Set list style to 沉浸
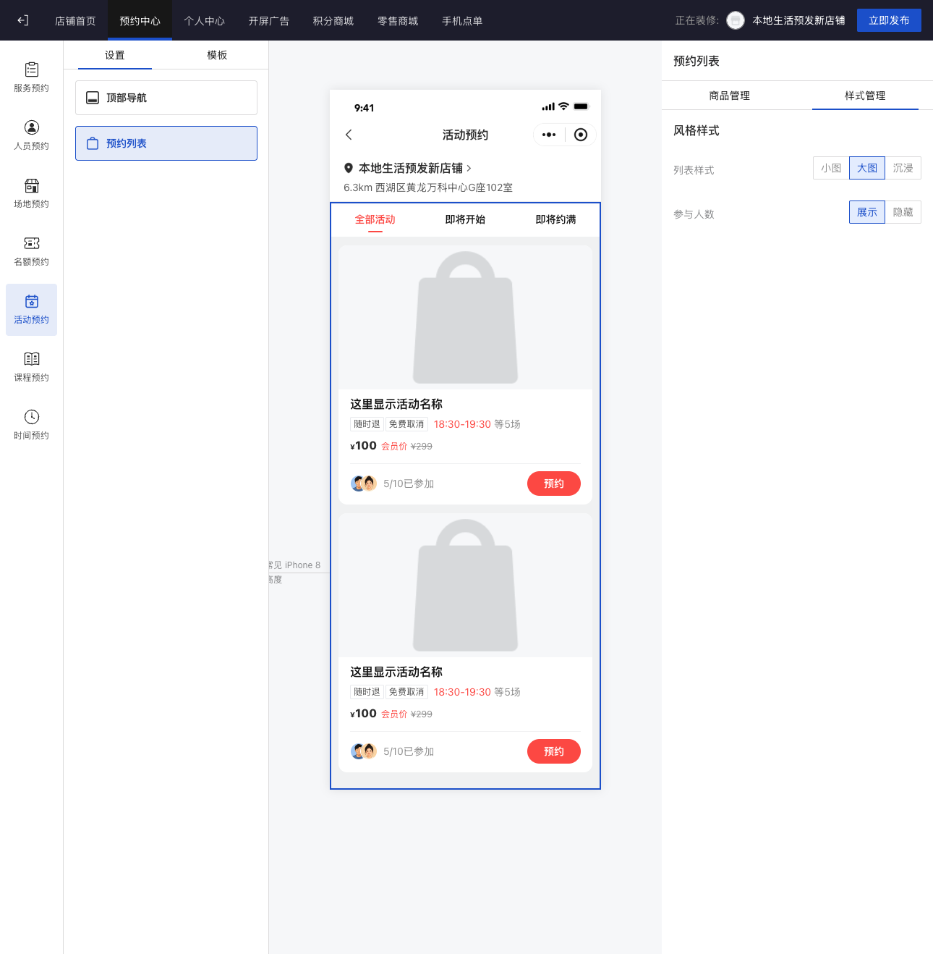This screenshot has height=954, width=933. 903,168
